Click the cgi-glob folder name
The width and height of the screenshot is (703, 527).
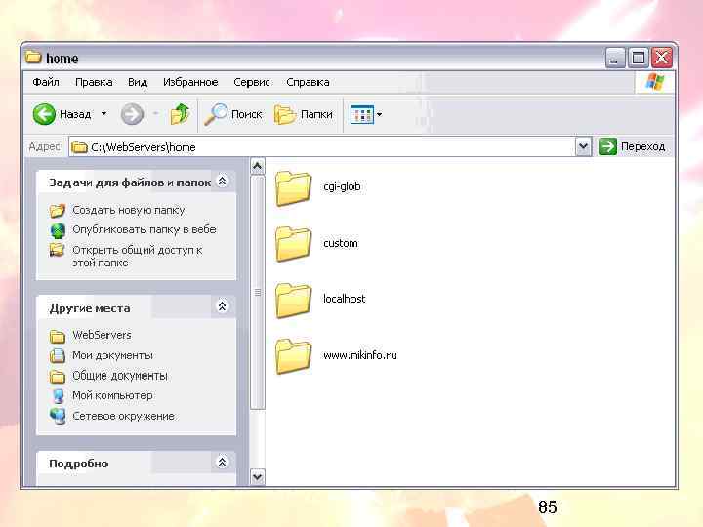pyautogui.click(x=342, y=186)
